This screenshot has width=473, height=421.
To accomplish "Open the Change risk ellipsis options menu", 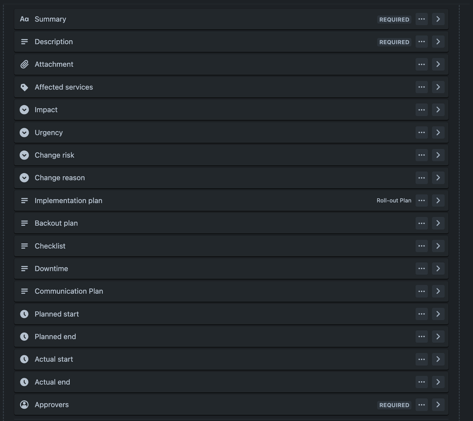I will click(421, 155).
